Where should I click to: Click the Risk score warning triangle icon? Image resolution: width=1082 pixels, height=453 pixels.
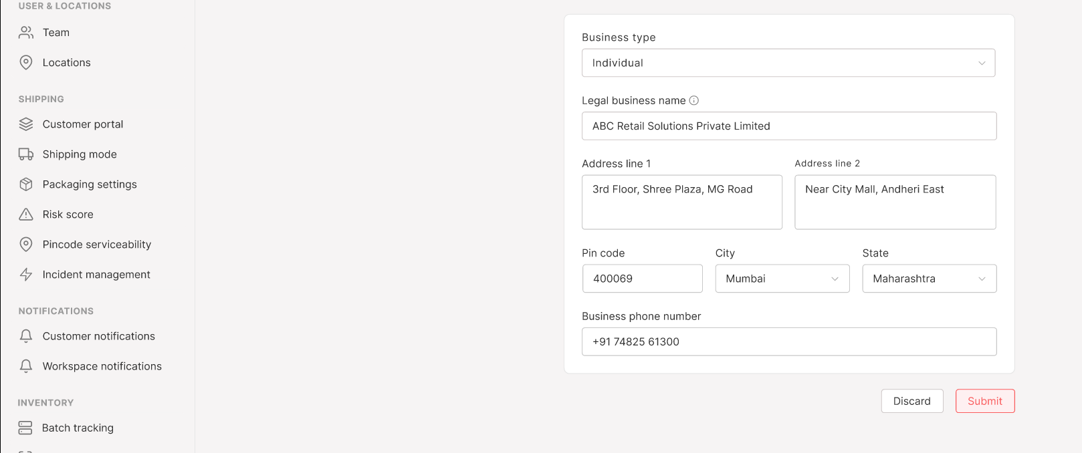click(26, 214)
